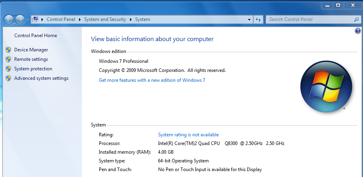Focus the Search Control Panel field

coord(308,19)
